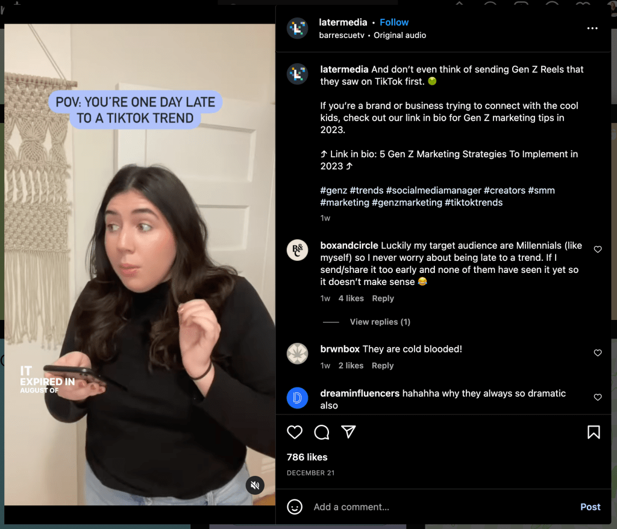Image resolution: width=617 pixels, height=529 pixels.
Task: Like the brwnbox comment
Action: click(x=598, y=352)
